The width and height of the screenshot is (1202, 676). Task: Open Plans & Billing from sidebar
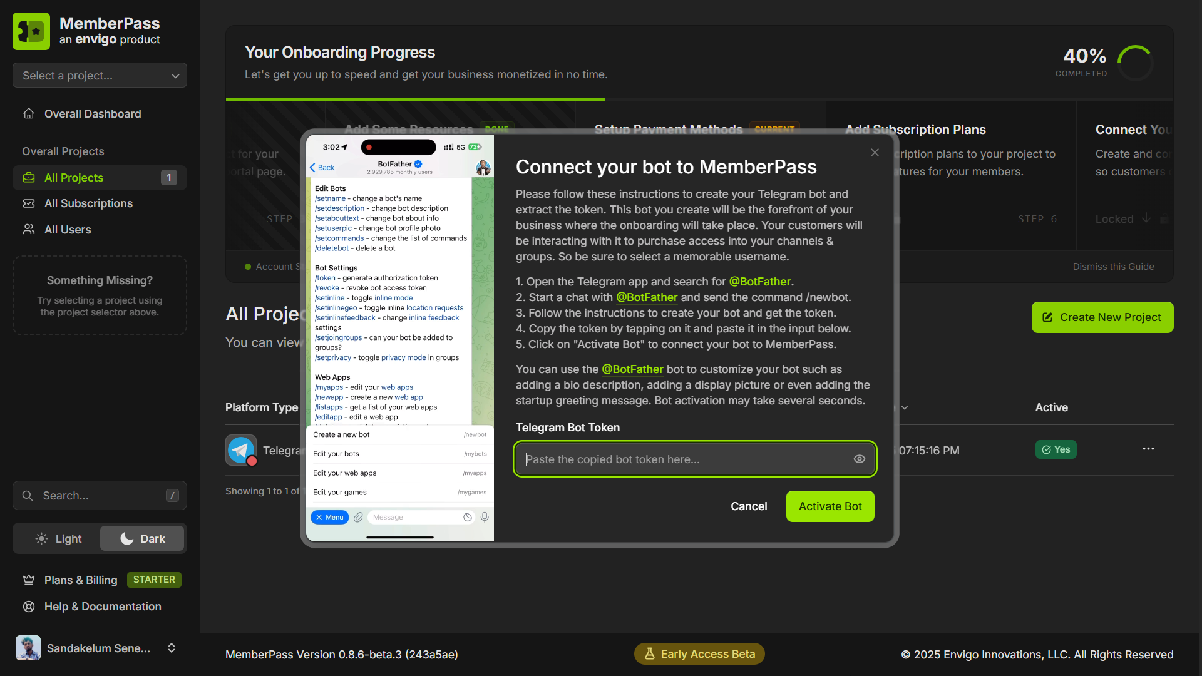pos(80,580)
